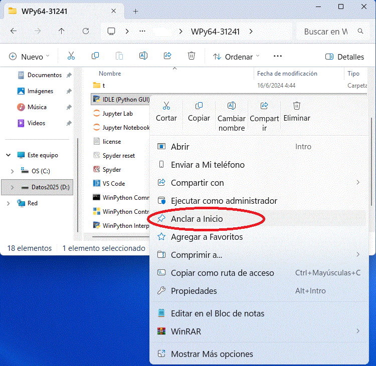Open Imágenes in the sidebar
The image size is (376, 366).
tap(35, 91)
